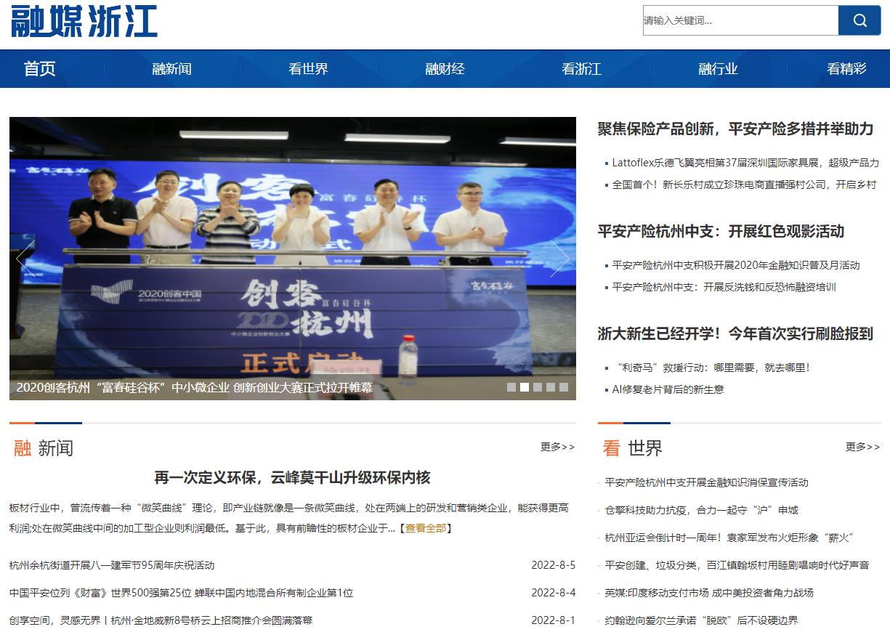Open 英媒:印度移动支付市场 article link
The image size is (890, 640).
pos(709,593)
